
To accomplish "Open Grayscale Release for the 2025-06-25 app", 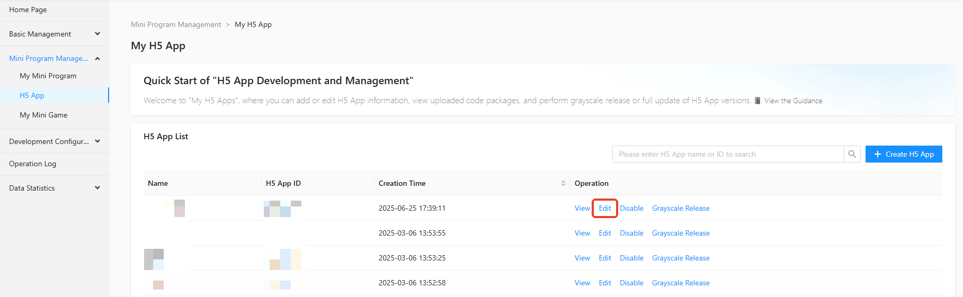I will [x=681, y=208].
